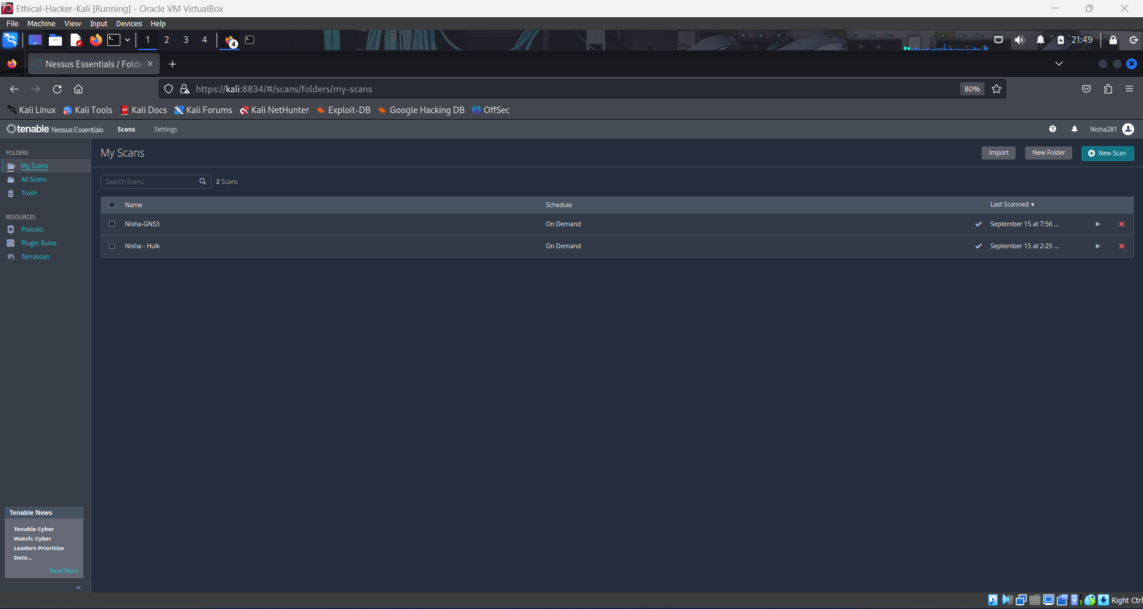The width and height of the screenshot is (1143, 609).
Task: Click the Import button
Action: [998, 153]
